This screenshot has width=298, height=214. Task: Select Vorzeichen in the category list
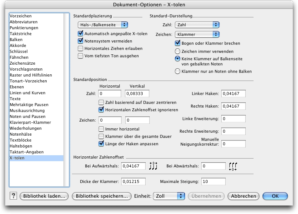click(x=36, y=16)
